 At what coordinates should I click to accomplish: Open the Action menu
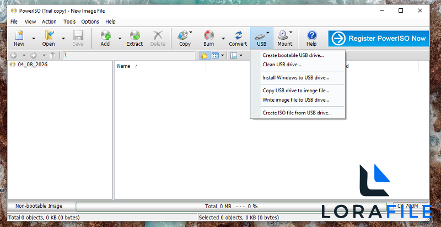pyautogui.click(x=49, y=22)
